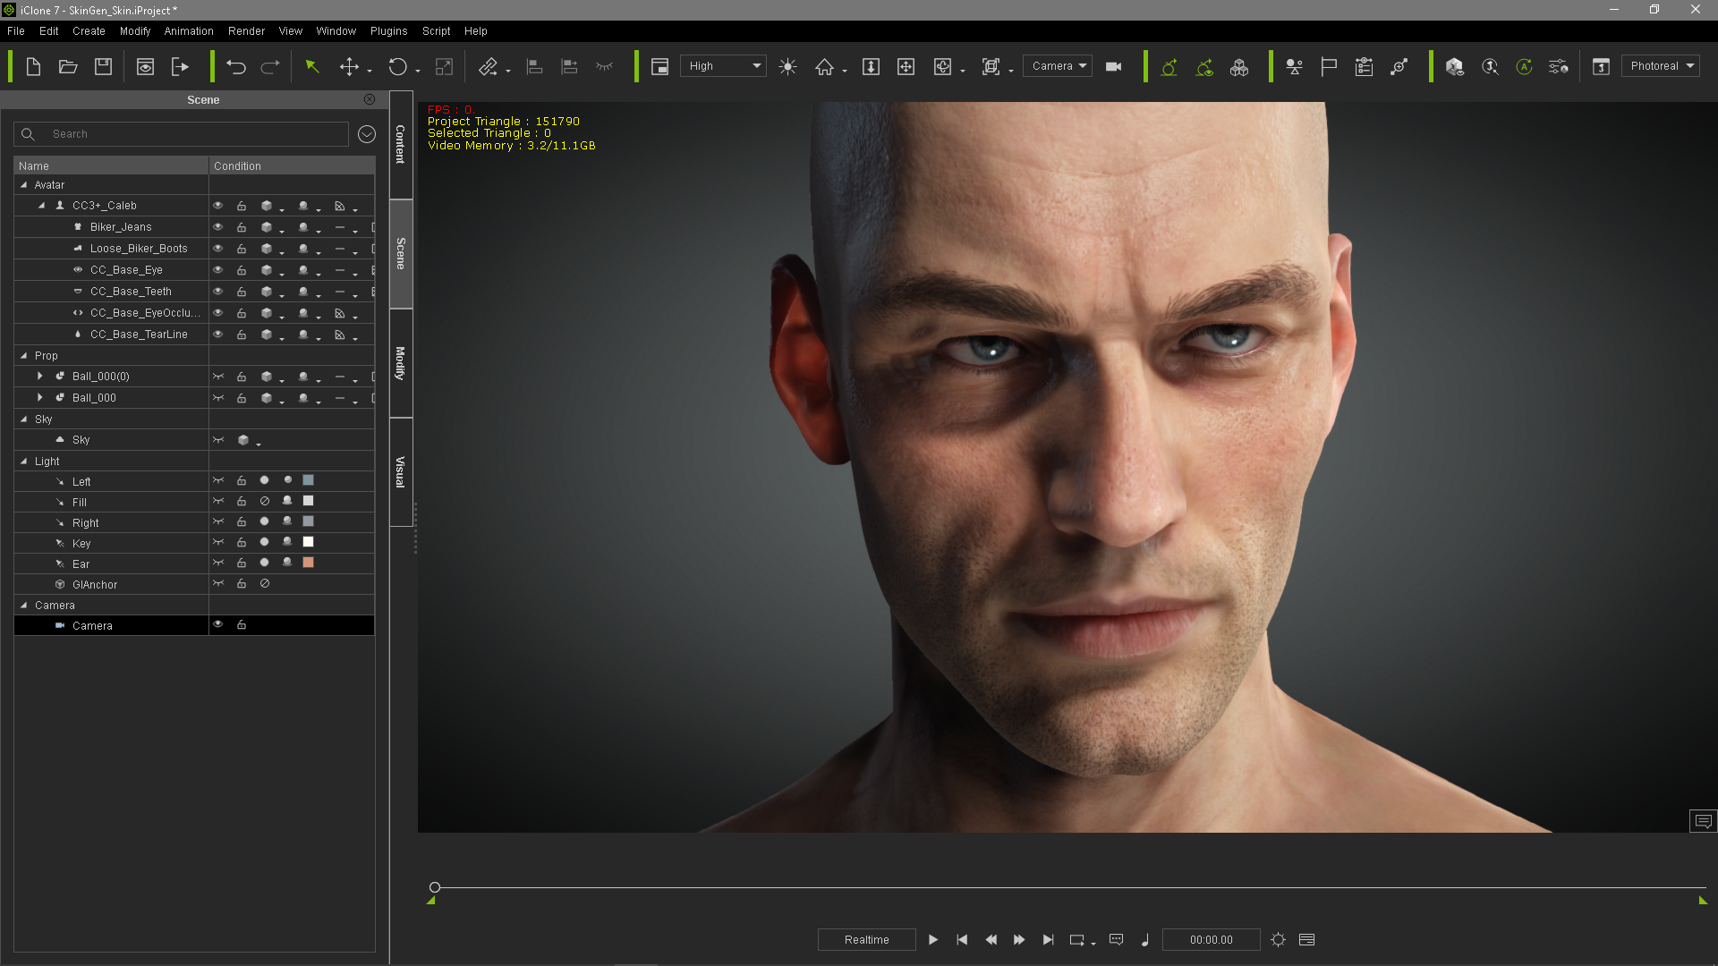Toggle visibility of Loose_Biker_Boots
The width and height of the screenshot is (1718, 966).
[x=217, y=249]
